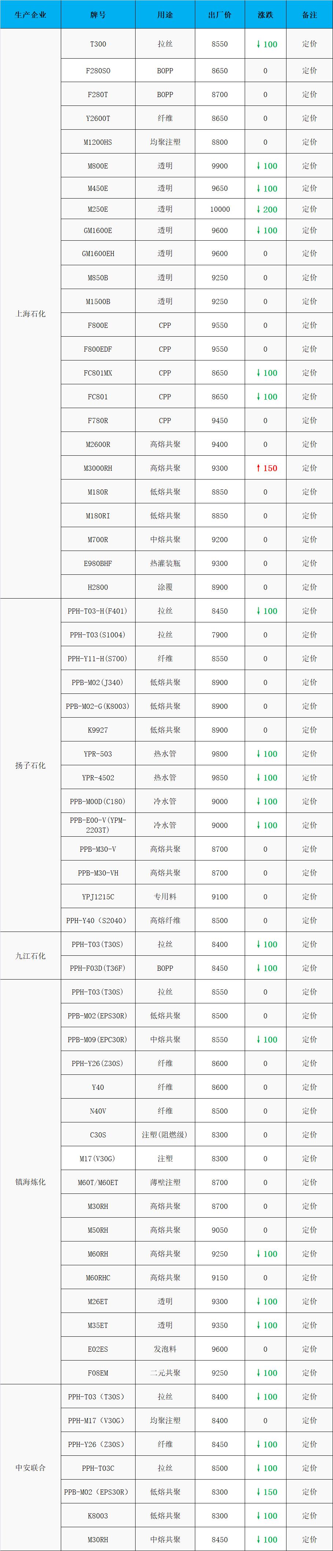Click the 镇海炼化 company cell
This screenshot has width=333, height=1551.
(x=30, y=1182)
